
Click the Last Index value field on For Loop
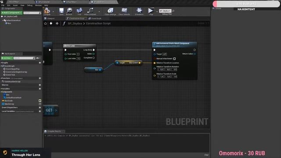(78, 58)
